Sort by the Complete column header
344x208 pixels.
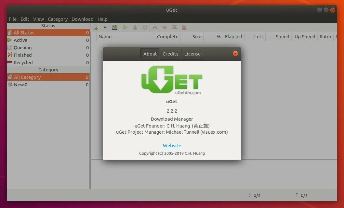pos(168,37)
